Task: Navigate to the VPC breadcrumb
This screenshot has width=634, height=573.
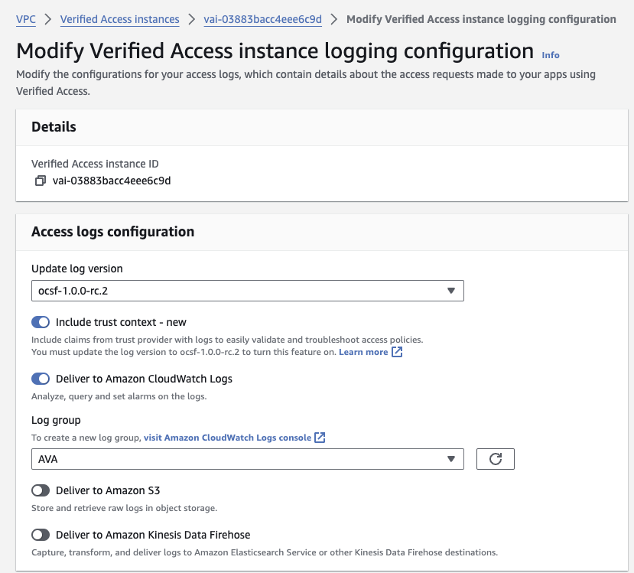Action: coord(25,19)
